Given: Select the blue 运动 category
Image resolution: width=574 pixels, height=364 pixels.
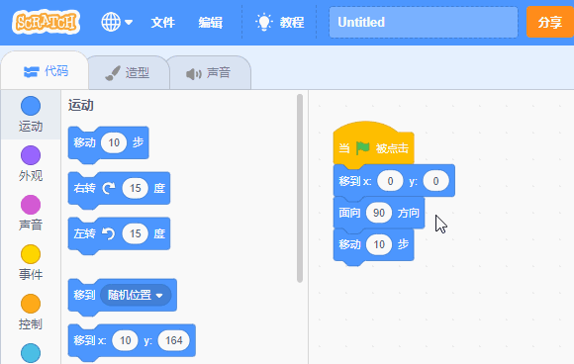Looking at the screenshot, I should (x=31, y=114).
